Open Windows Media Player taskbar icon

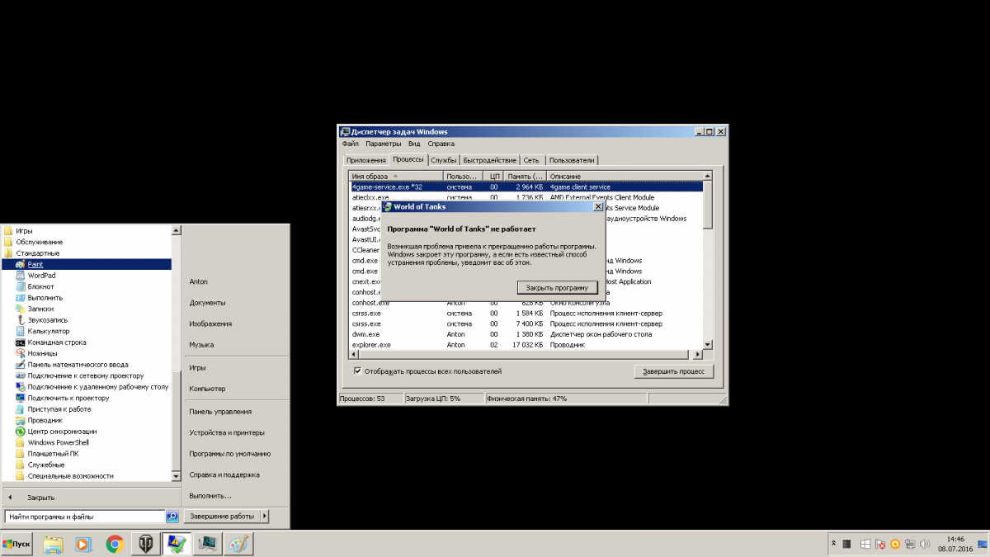83,544
